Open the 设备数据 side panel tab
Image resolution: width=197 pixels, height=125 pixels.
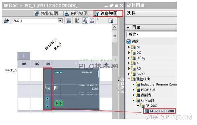tap(122, 85)
